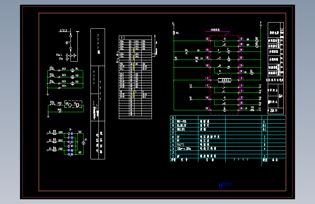Click the quantity "4" in parts list row 3
Viewport: 315px width, 204px height.
pos(264,148)
